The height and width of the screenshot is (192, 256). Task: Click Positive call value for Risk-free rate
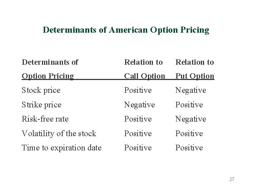(138, 119)
